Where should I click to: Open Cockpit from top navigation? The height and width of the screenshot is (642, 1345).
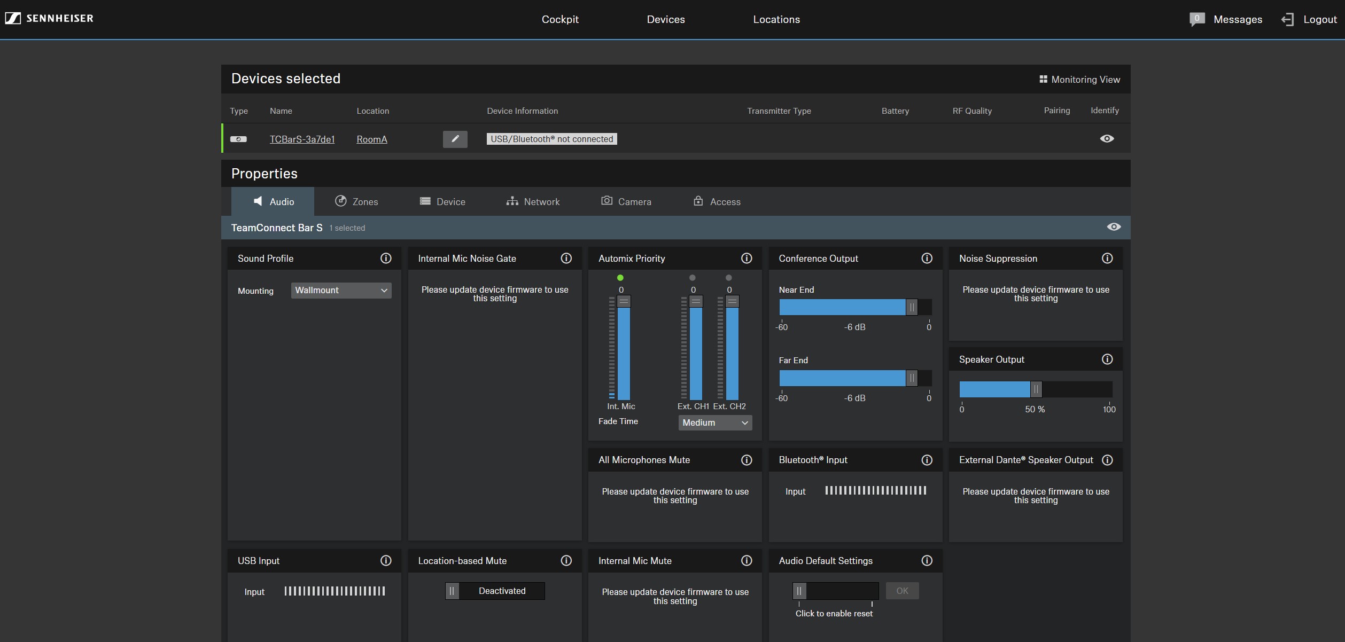[x=560, y=19]
